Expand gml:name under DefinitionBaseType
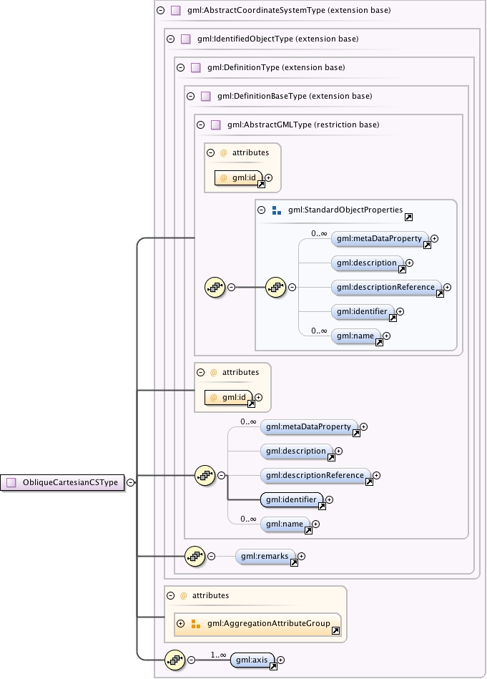This screenshot has width=487, height=679. [315, 524]
